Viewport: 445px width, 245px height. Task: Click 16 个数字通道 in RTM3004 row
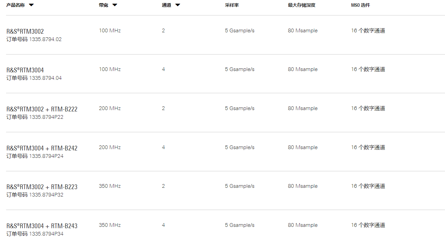click(368, 69)
